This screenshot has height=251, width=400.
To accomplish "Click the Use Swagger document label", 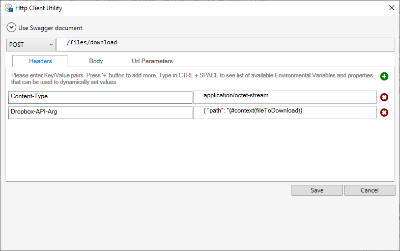I will (50, 28).
